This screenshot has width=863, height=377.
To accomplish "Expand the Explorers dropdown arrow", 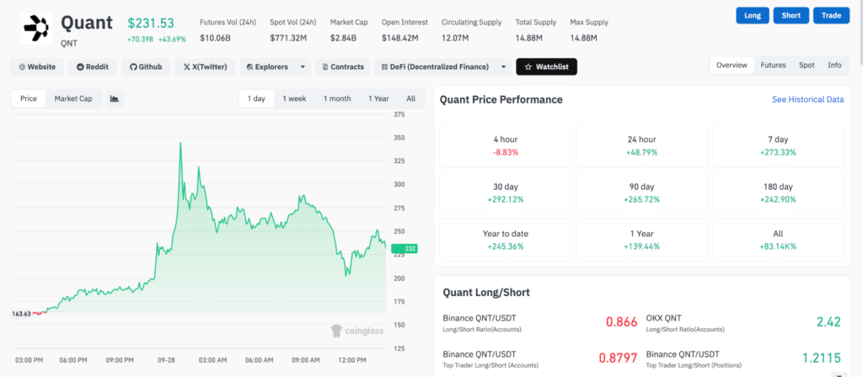I will point(303,67).
